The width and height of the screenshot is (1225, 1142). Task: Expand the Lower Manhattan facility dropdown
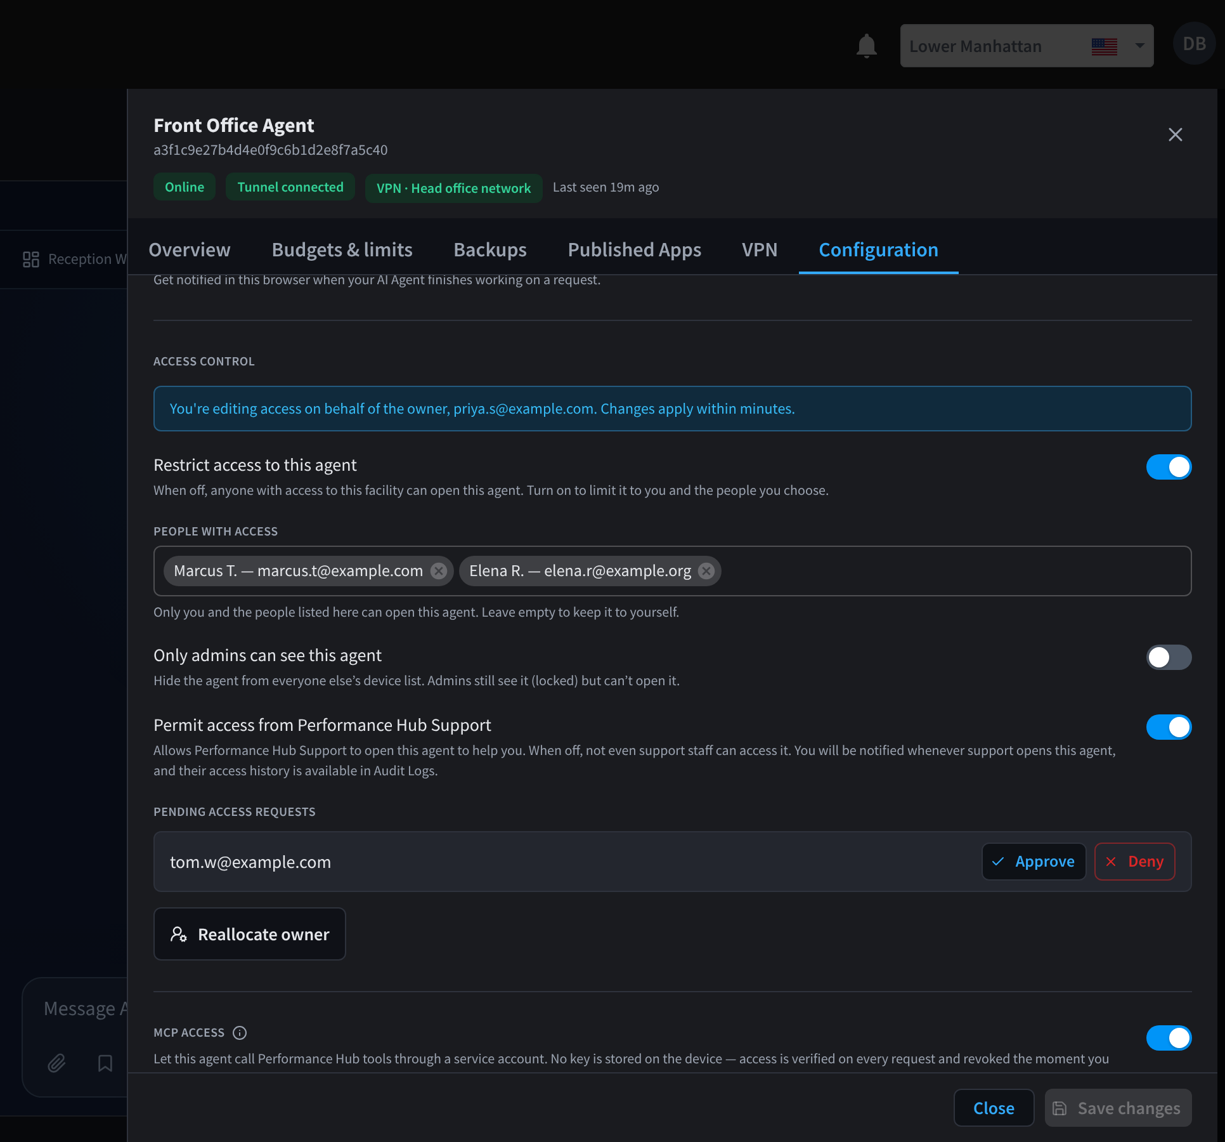pyautogui.click(x=1027, y=46)
